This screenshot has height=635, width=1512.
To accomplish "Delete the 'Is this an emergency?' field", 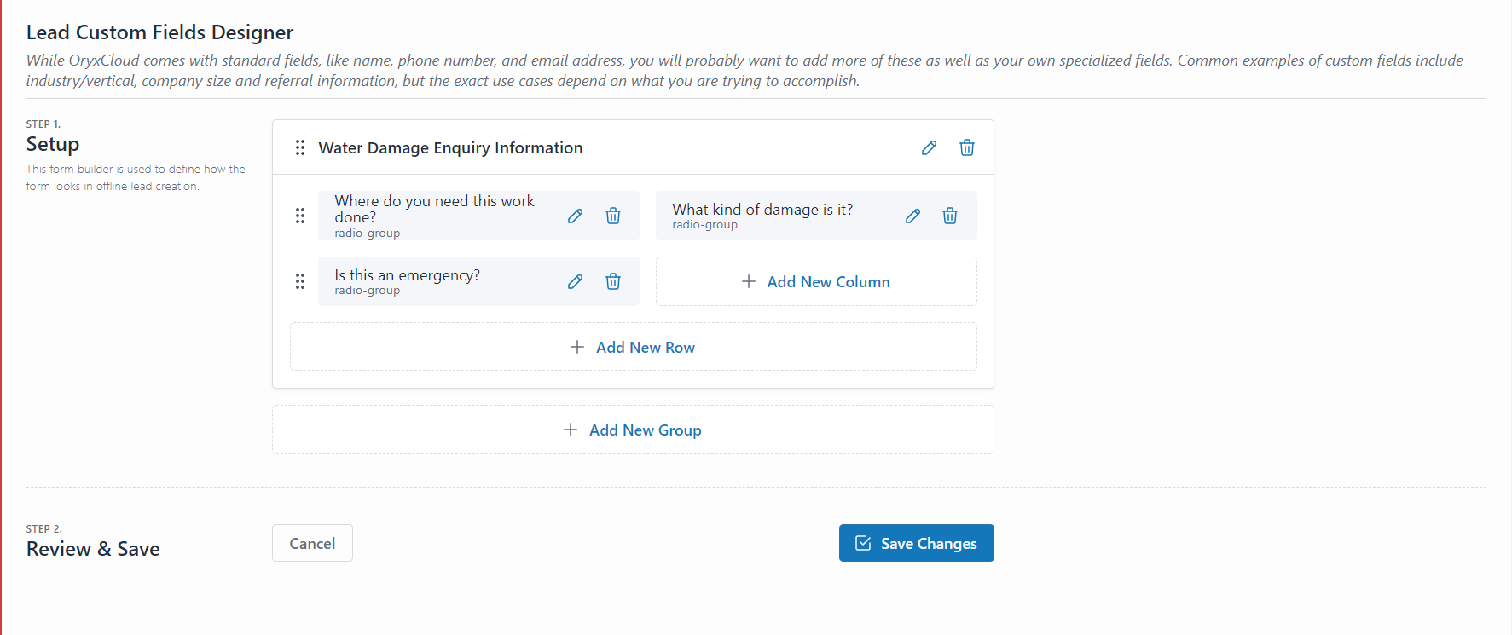I will point(612,281).
